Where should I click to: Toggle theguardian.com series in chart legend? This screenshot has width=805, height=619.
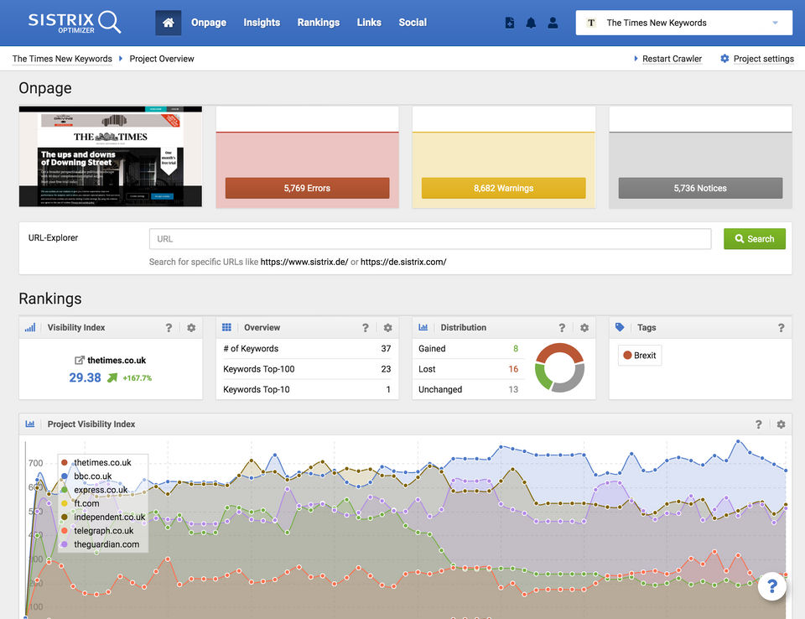point(106,544)
